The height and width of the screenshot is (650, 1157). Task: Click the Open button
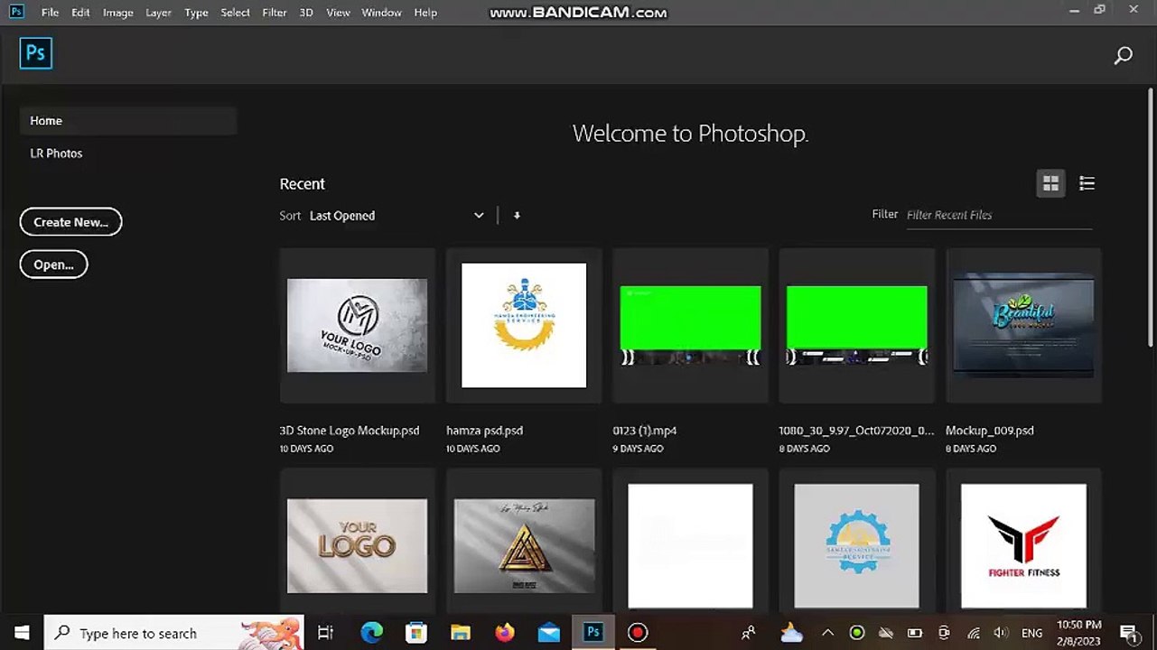click(x=53, y=265)
